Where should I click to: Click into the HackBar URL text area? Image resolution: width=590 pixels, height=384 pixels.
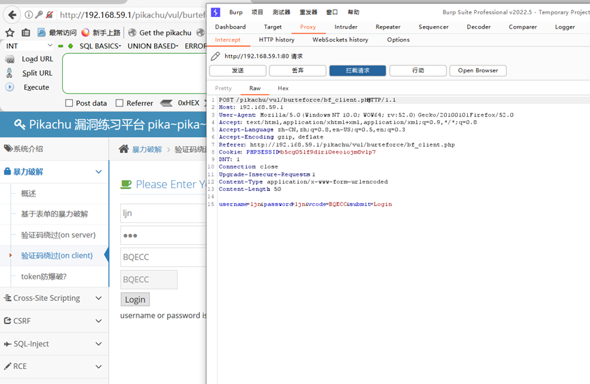pyautogui.click(x=134, y=74)
